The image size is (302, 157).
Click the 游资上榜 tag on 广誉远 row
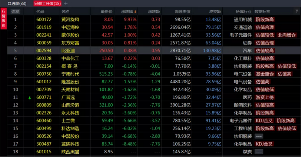click(265, 97)
